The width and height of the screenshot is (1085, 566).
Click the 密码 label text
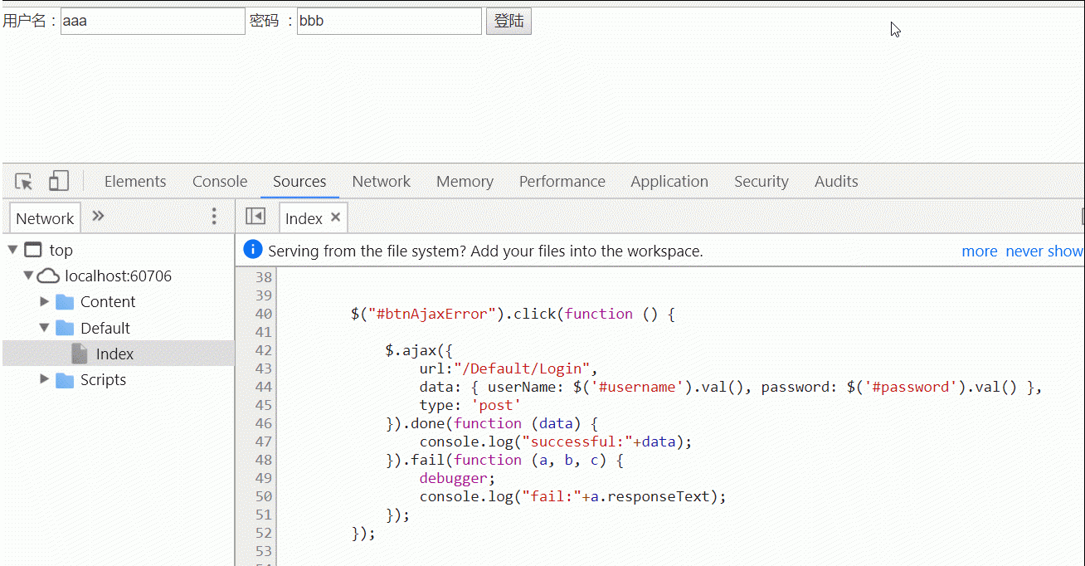265,21
